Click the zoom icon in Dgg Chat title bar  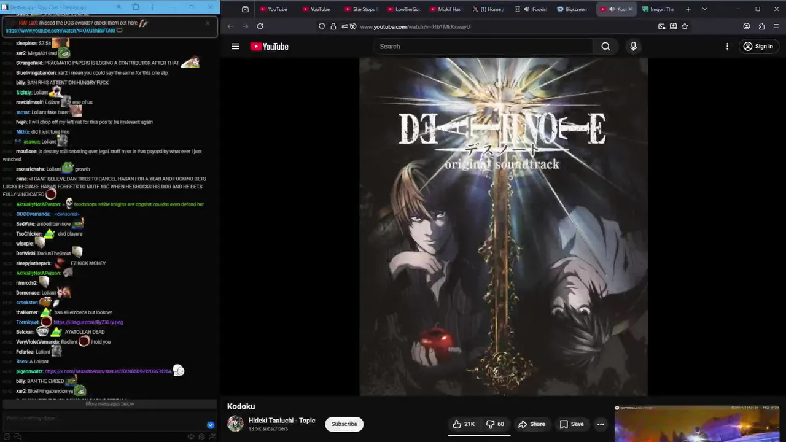coord(120,7)
